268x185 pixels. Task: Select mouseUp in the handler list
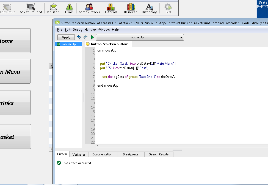tap(68, 44)
